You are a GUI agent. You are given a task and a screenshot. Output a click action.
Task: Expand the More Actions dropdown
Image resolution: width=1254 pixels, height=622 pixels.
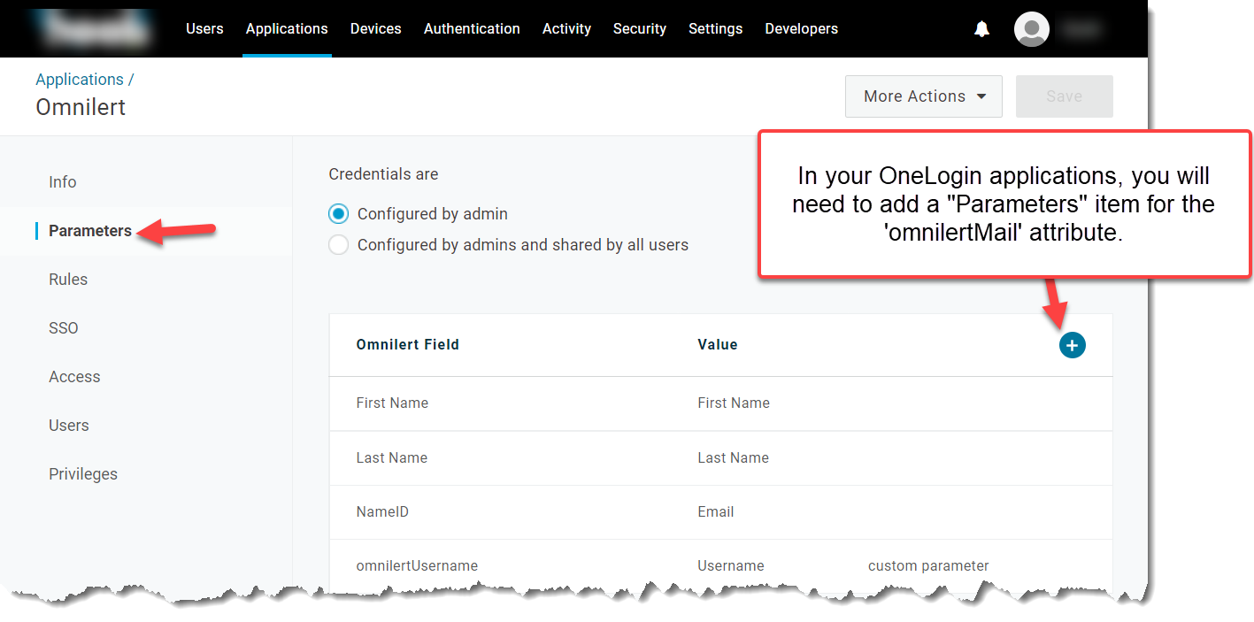pos(924,96)
